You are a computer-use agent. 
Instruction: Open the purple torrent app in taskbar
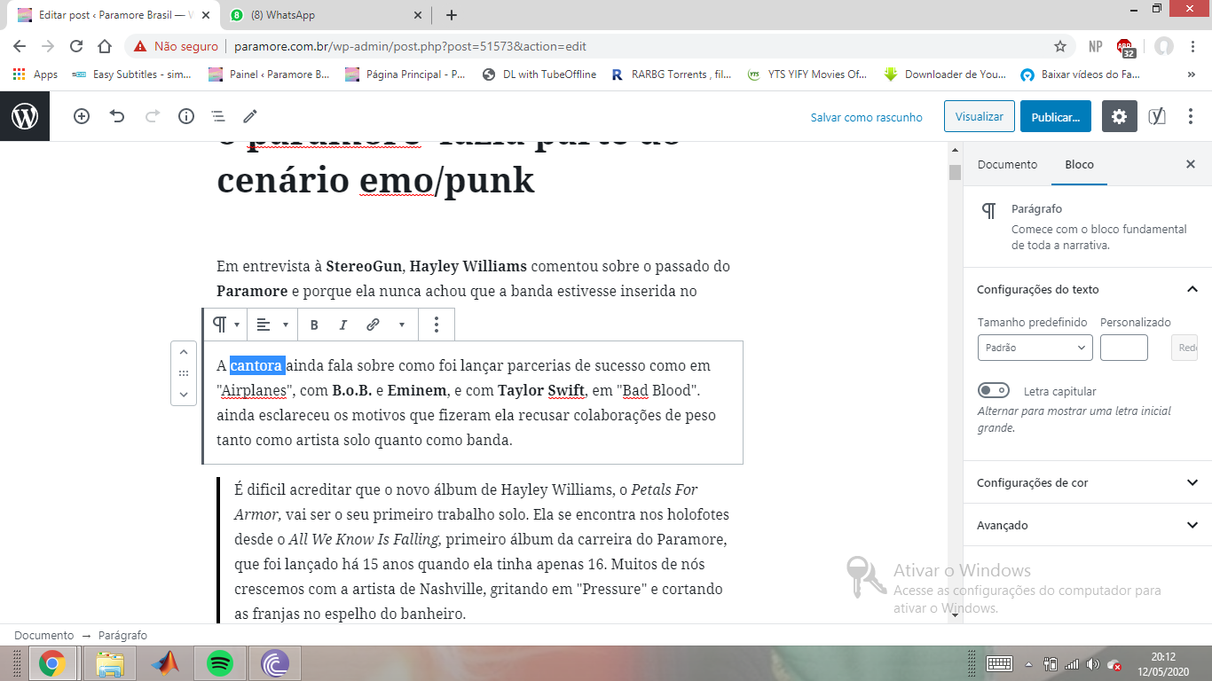coord(275,663)
